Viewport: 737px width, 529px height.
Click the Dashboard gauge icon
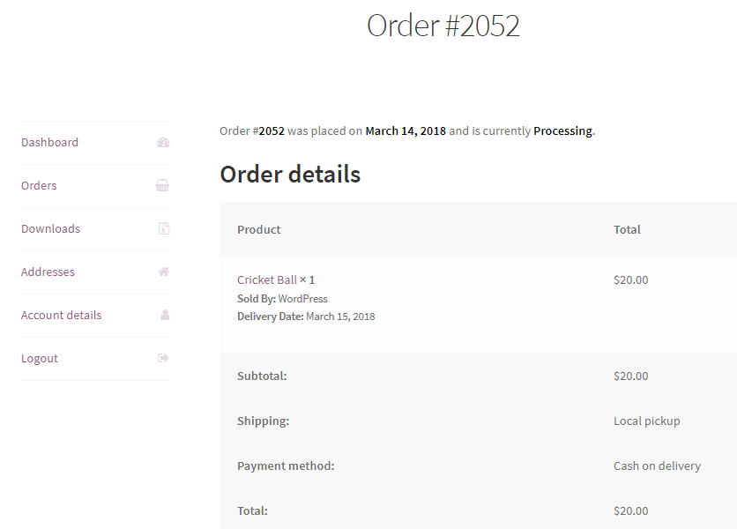163,143
